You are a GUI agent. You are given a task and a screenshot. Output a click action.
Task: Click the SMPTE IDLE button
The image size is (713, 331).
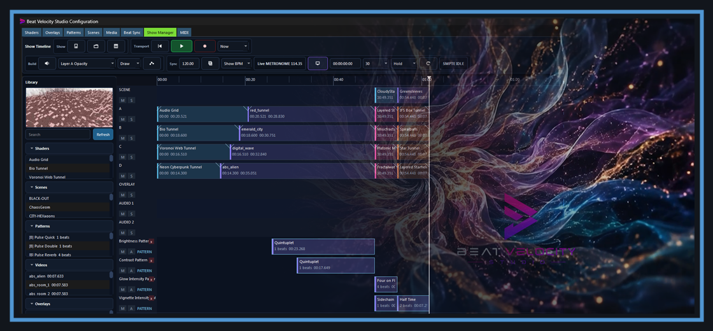[x=453, y=64]
